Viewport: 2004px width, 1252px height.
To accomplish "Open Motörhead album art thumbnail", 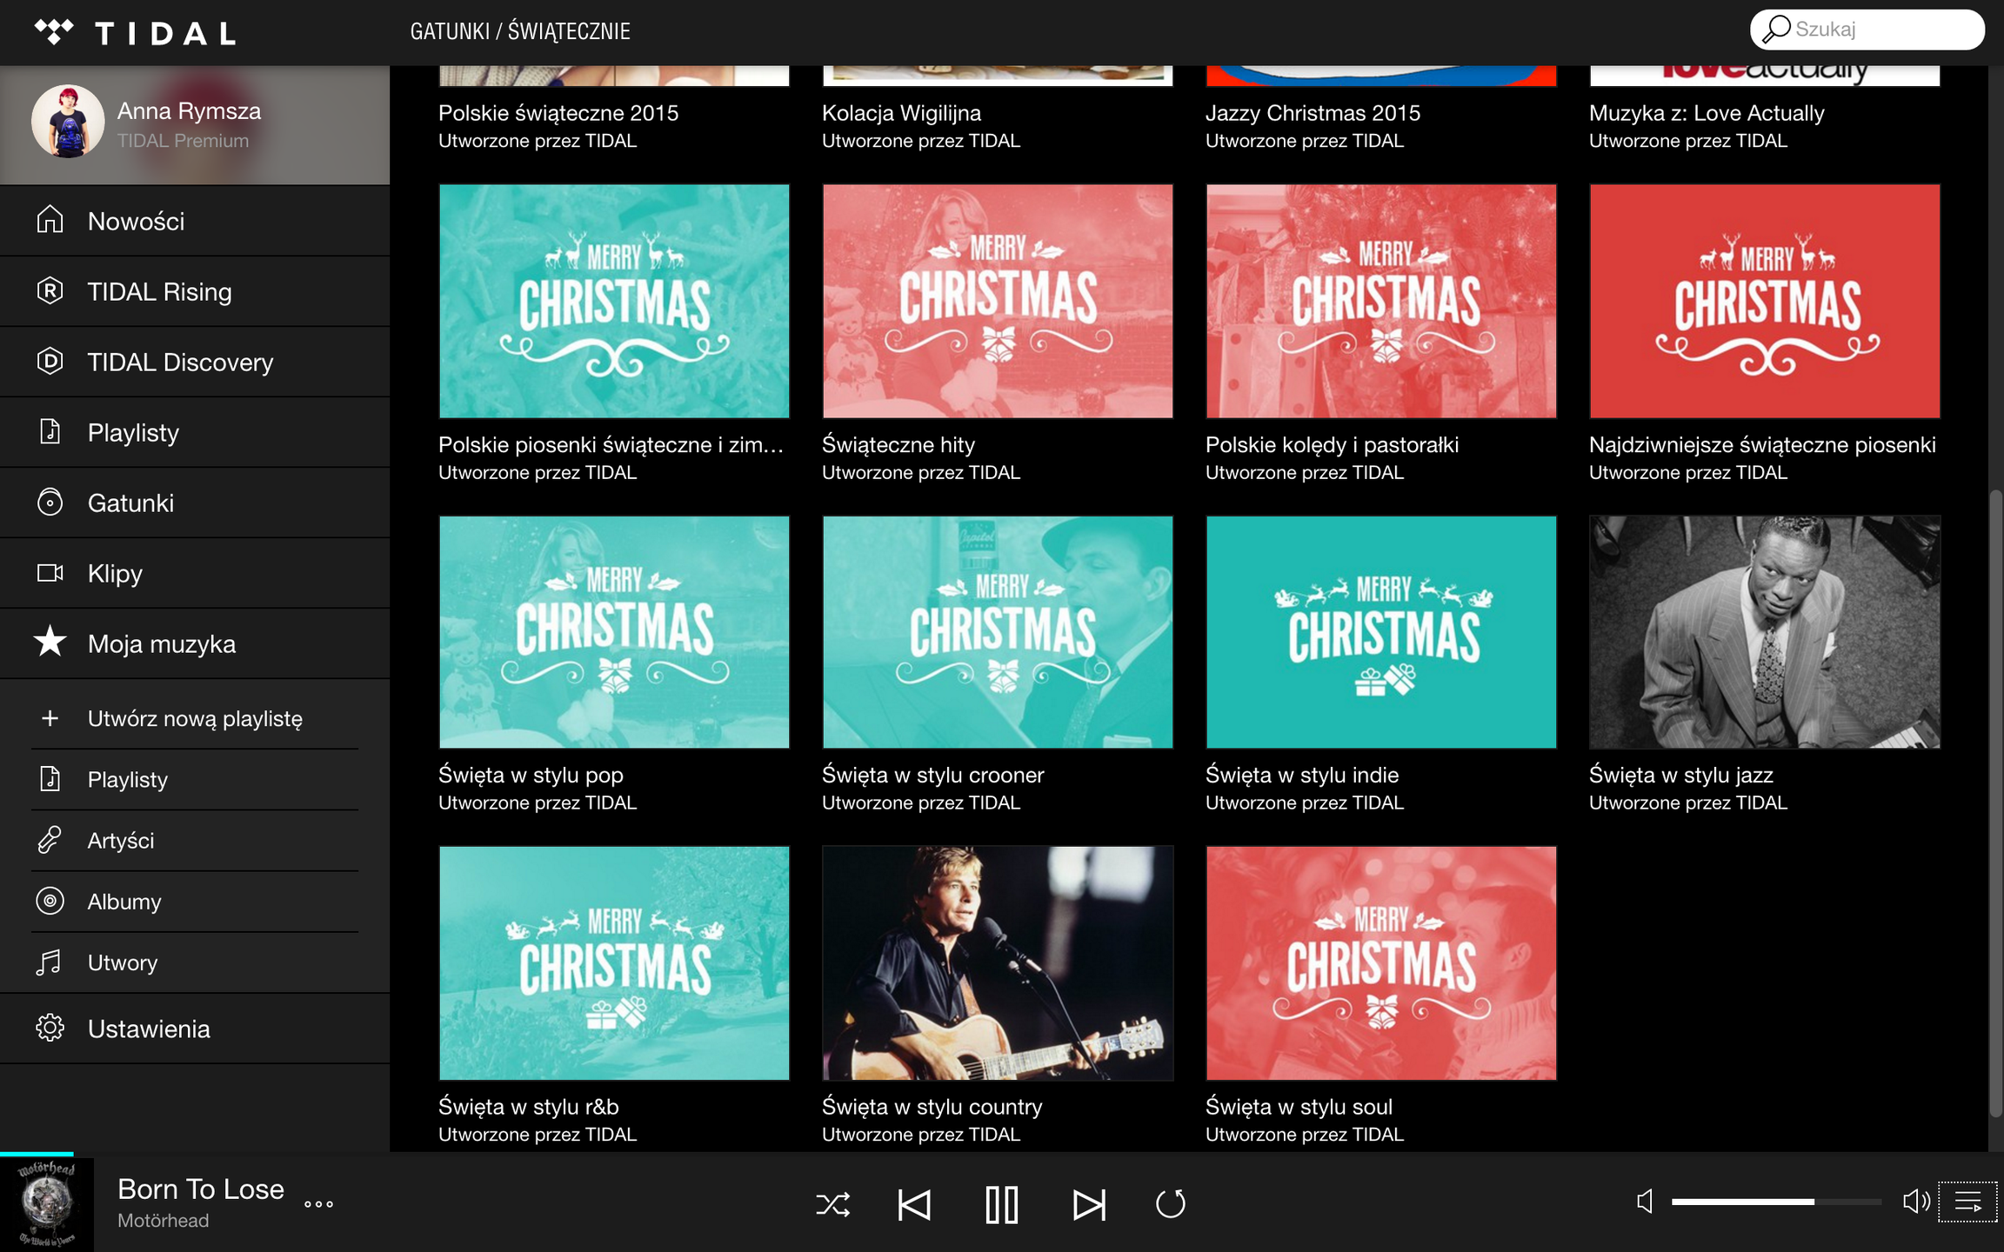I will click(47, 1204).
